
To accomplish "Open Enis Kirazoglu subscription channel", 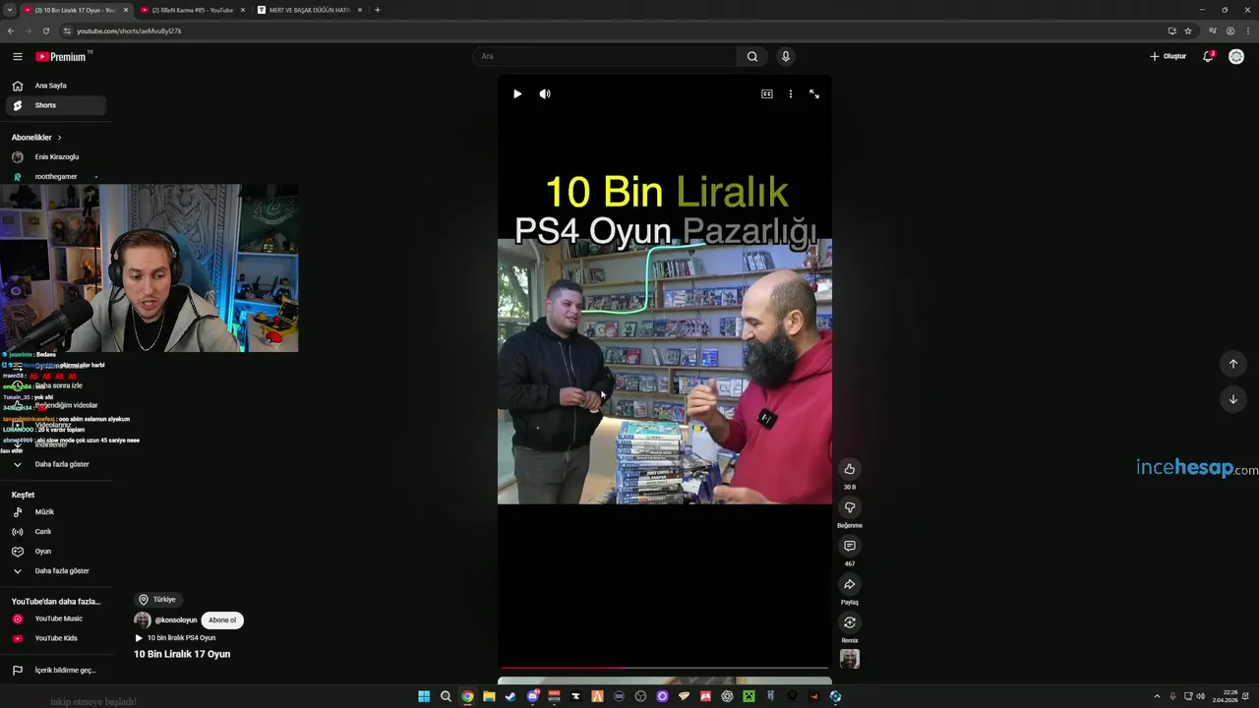I will (54, 157).
